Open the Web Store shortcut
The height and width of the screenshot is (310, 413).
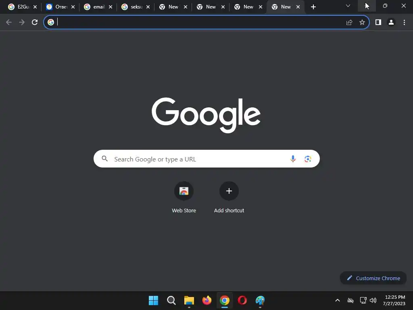click(184, 197)
